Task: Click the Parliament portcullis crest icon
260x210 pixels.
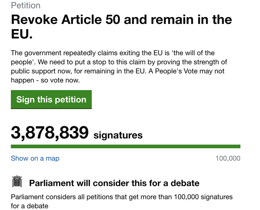Action: click(x=17, y=182)
